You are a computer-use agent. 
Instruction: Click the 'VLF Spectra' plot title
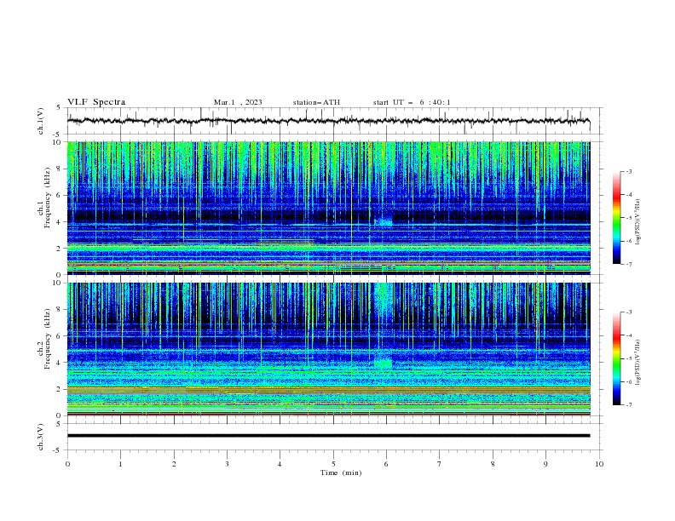click(96, 102)
